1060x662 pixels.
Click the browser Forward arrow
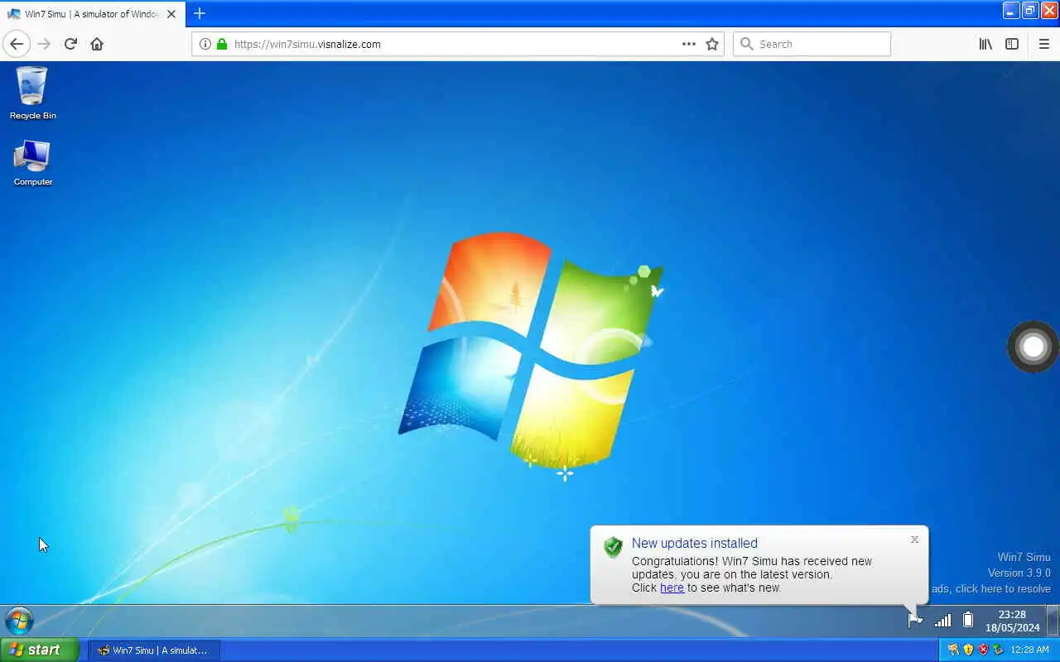point(44,44)
